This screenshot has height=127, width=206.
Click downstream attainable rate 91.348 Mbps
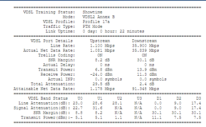pyautogui.click(x=145, y=89)
